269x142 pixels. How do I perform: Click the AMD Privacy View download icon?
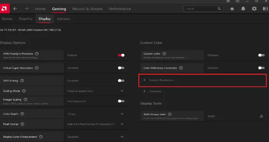coord(261,116)
